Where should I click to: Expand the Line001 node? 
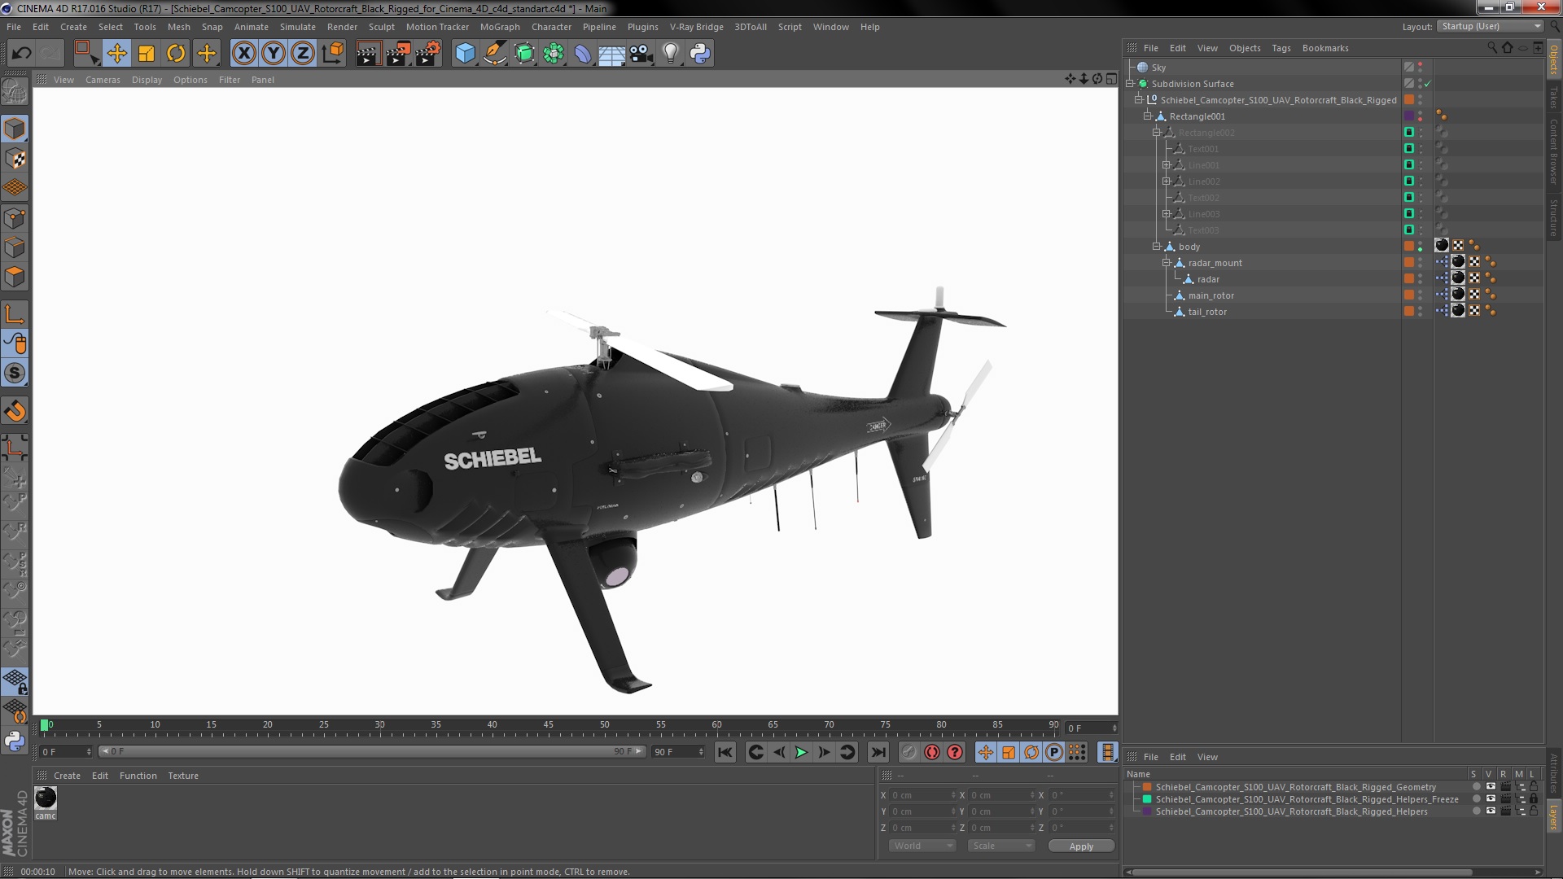[1166, 165]
